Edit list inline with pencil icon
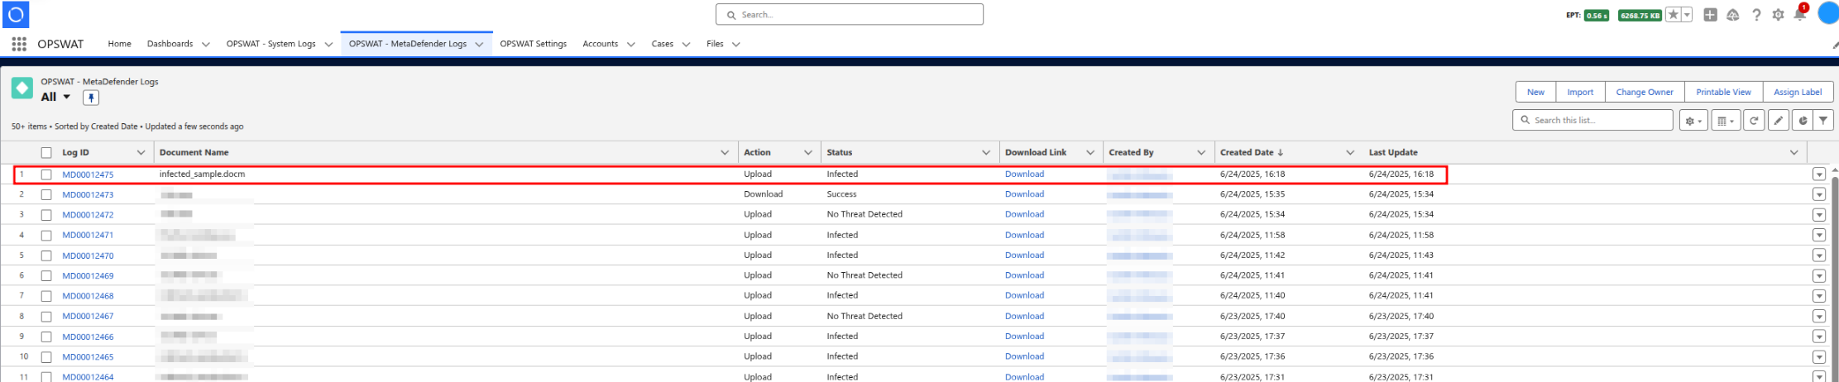This screenshot has height=382, width=1839. pyautogui.click(x=1778, y=121)
